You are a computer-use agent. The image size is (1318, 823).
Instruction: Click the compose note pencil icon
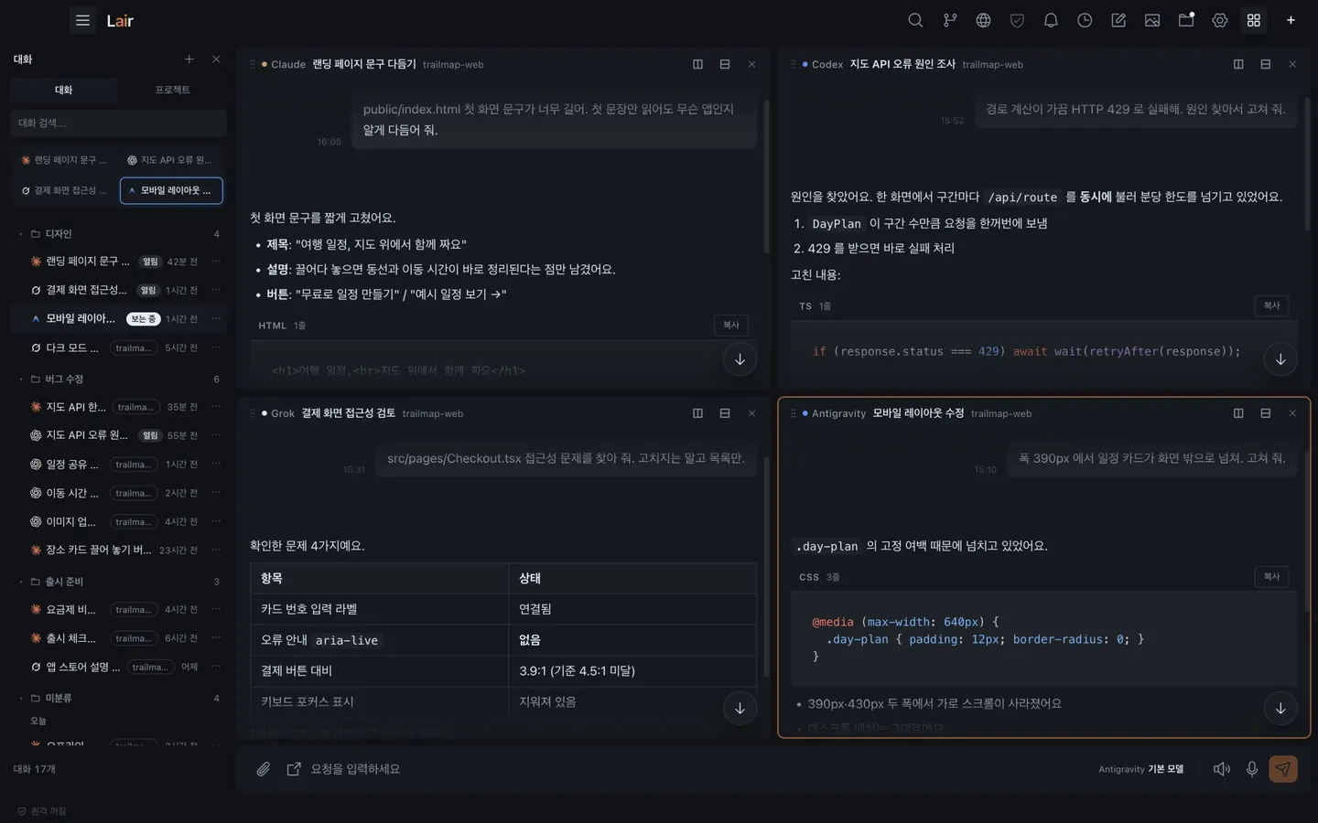click(1118, 20)
